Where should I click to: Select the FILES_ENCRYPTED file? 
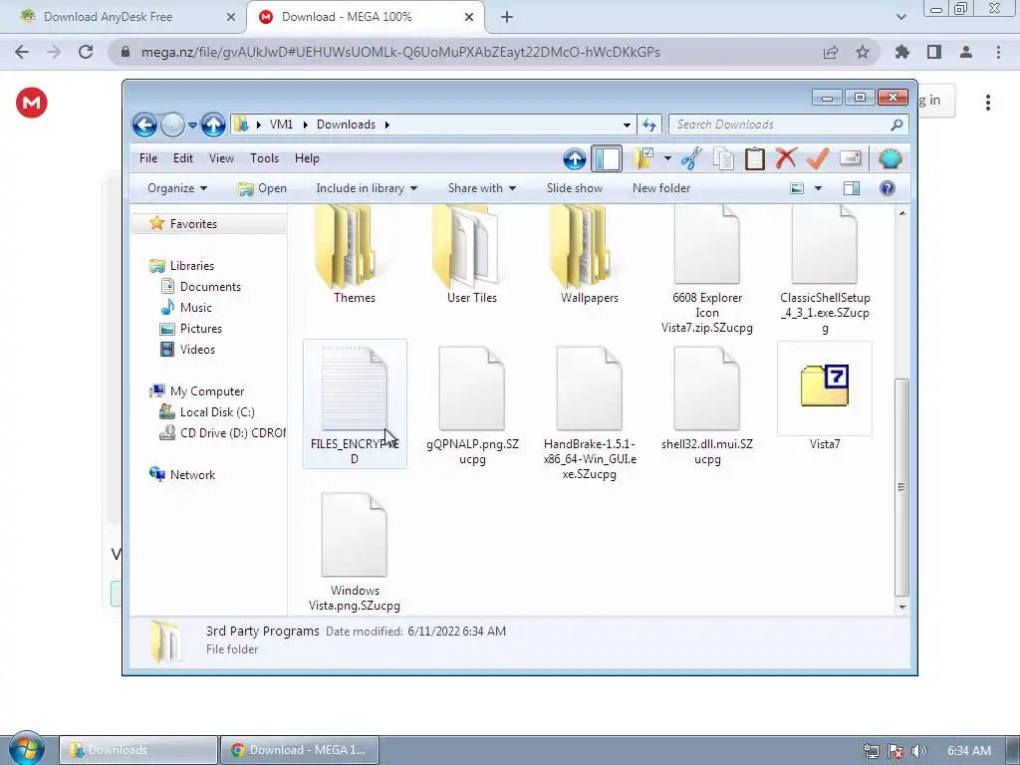pos(355,403)
